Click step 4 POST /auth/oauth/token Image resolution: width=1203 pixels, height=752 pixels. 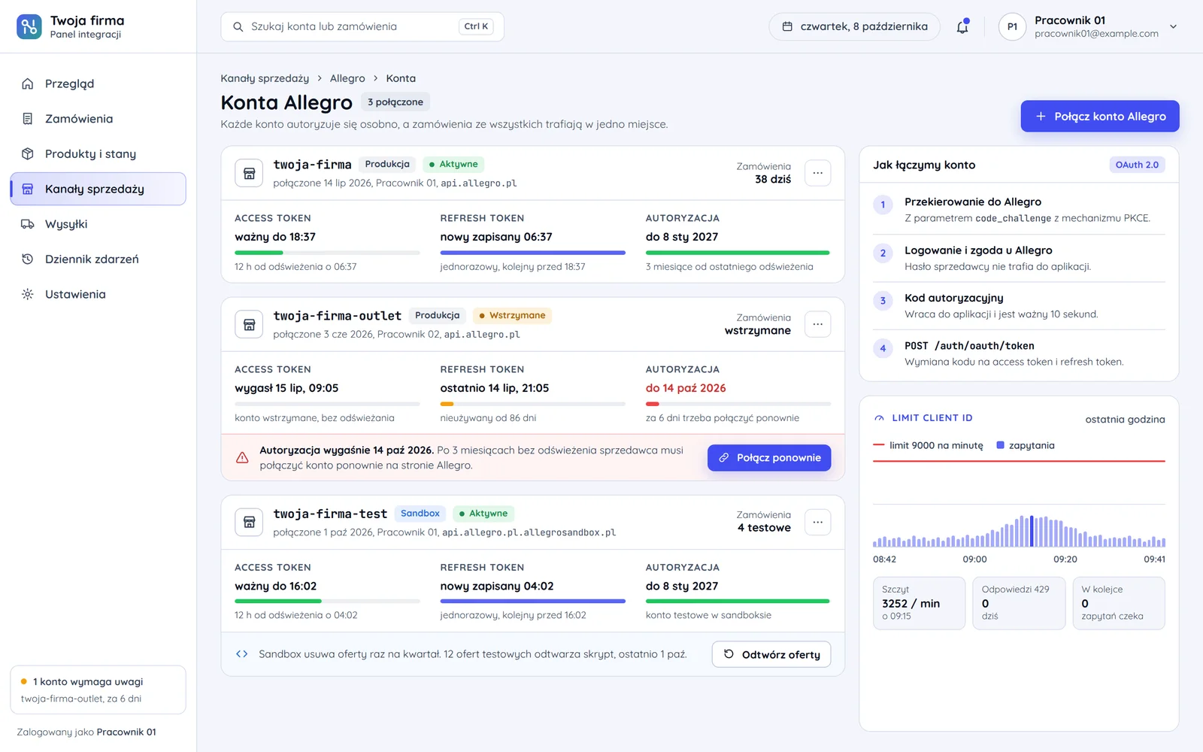1019,353
